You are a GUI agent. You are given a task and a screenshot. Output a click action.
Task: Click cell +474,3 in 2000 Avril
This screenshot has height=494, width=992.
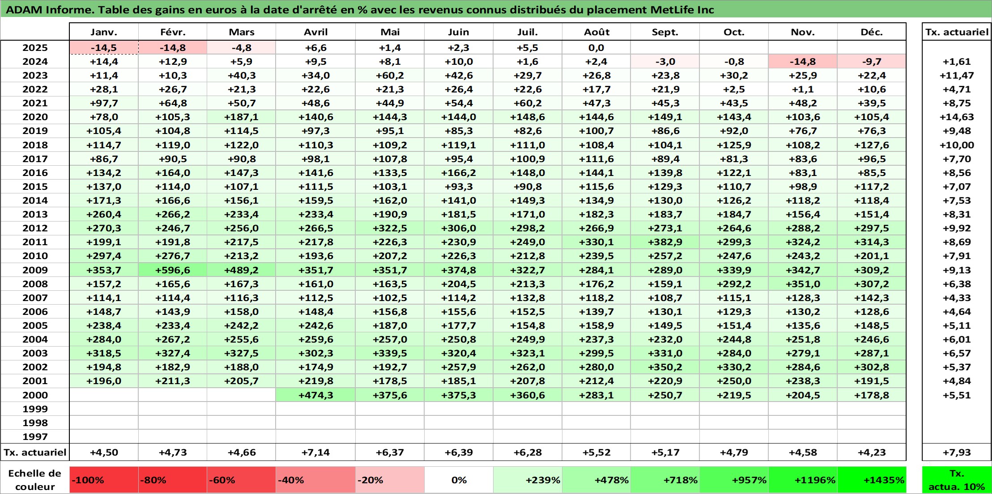(316, 395)
